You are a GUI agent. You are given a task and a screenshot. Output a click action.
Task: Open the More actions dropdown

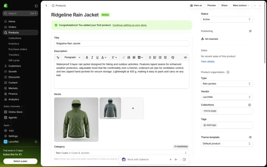pyautogui.click(x=241, y=5)
